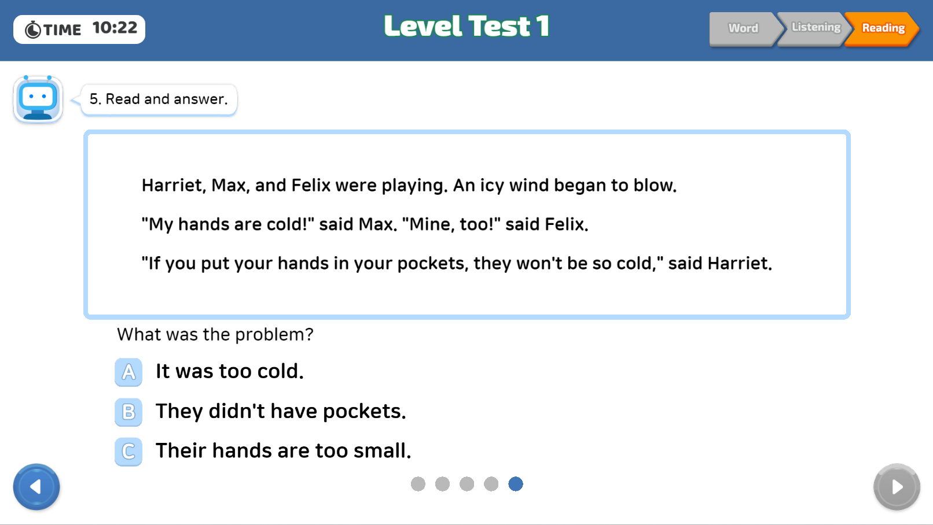Open the Listening stage tab
The width and height of the screenshot is (933, 525).
coord(815,28)
